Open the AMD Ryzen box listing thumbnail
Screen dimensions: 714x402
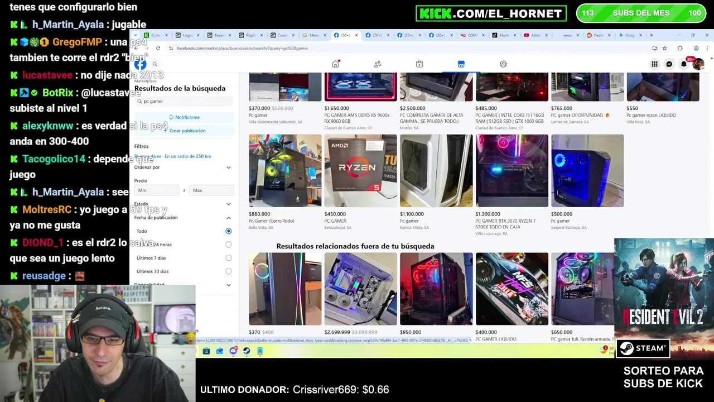point(361,170)
